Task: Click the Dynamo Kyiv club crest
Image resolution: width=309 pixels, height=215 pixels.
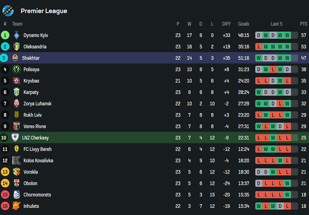Action: (16, 35)
